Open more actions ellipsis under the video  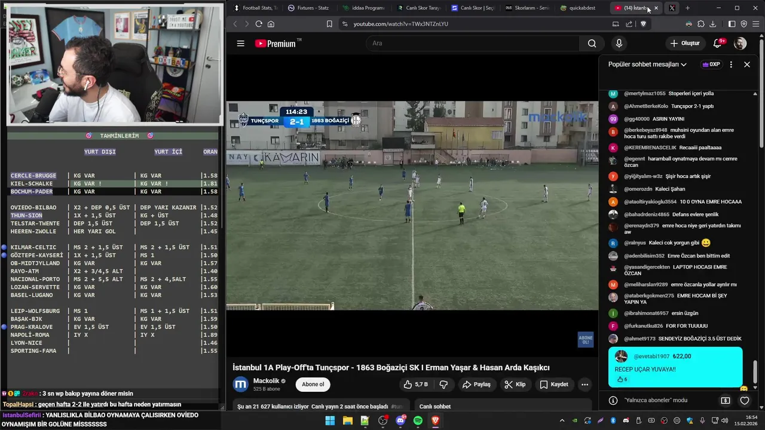coord(585,385)
